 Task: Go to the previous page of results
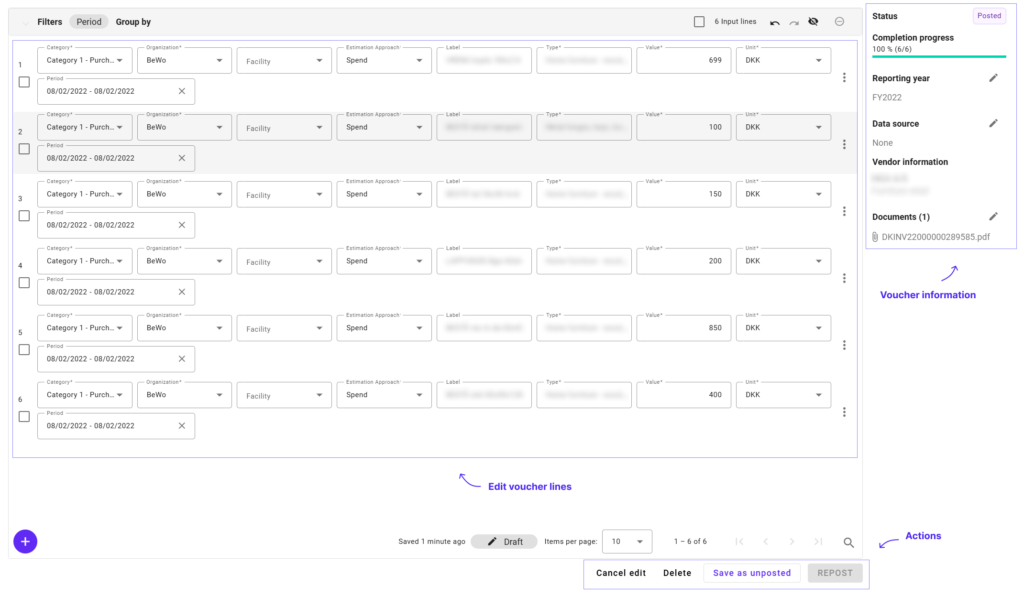click(766, 542)
